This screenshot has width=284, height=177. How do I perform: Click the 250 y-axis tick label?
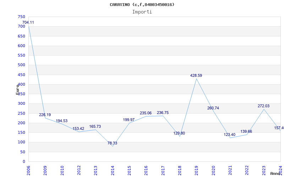tap(21, 113)
